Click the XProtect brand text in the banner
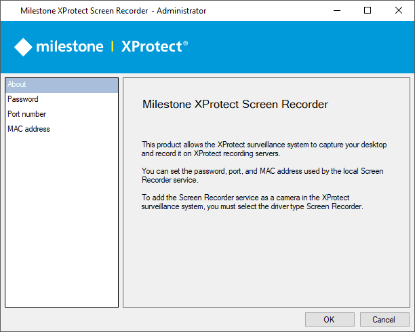 click(x=152, y=47)
